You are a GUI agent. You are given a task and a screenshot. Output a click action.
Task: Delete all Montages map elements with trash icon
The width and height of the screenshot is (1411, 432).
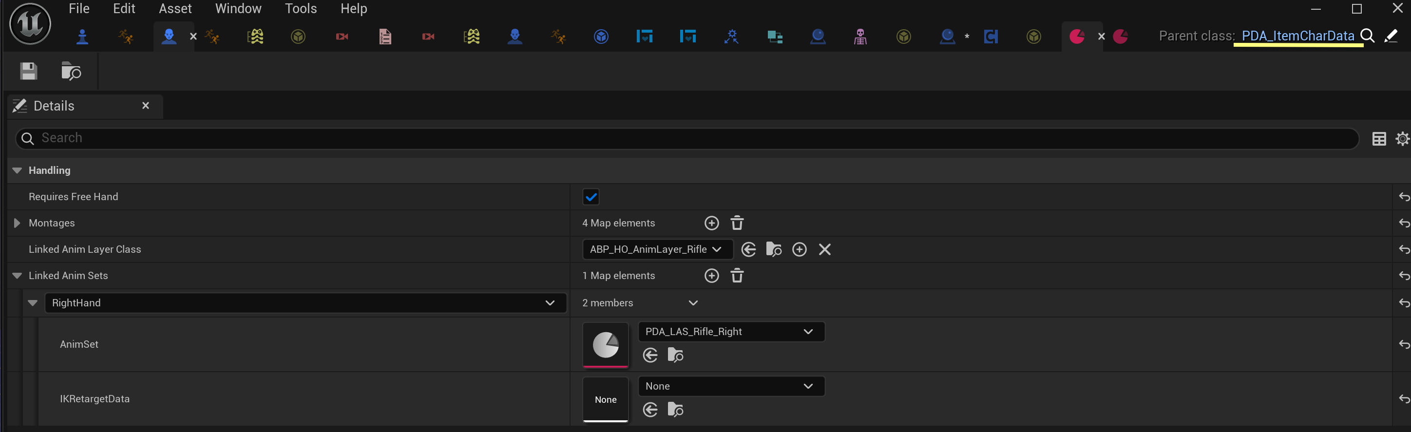[x=737, y=223]
